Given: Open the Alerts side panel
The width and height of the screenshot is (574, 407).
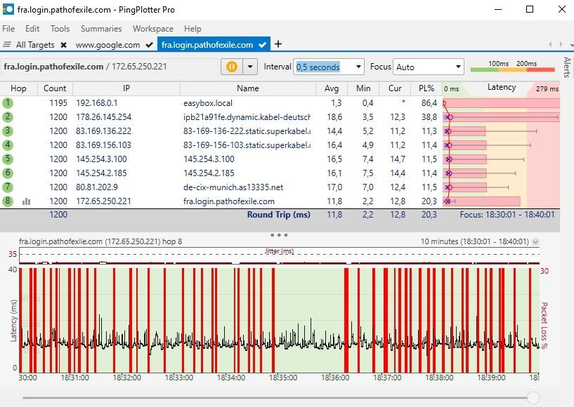Looking at the screenshot, I should [x=567, y=67].
